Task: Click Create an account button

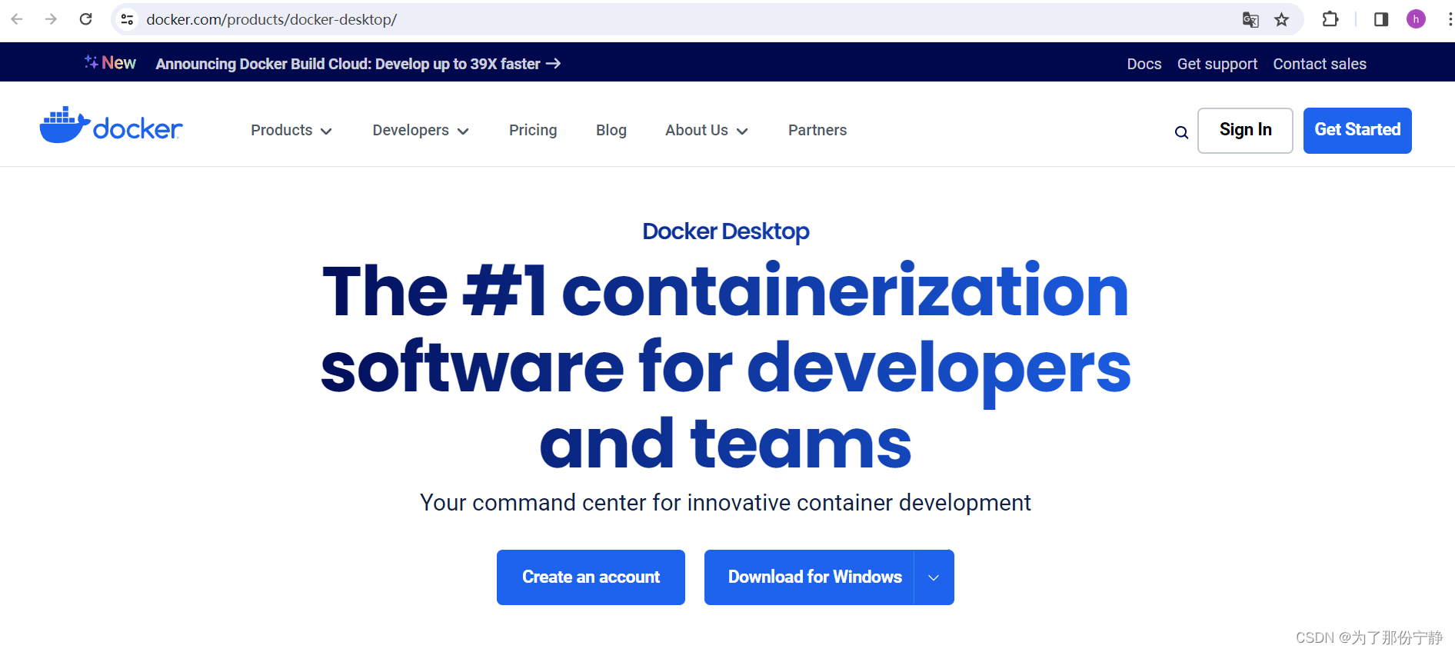Action: click(x=591, y=577)
